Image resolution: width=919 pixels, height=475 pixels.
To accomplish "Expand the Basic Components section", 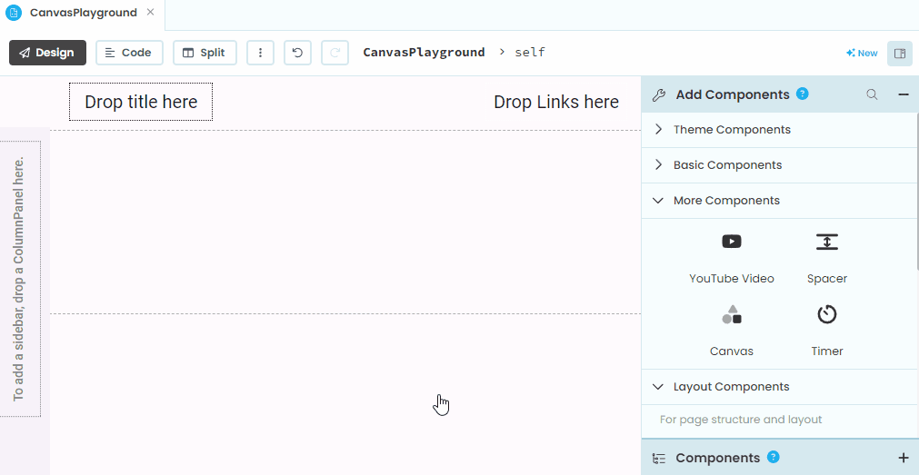I will [780, 165].
